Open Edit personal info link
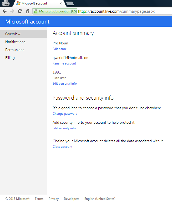The width and height of the screenshot is (172, 203). coord(65,84)
